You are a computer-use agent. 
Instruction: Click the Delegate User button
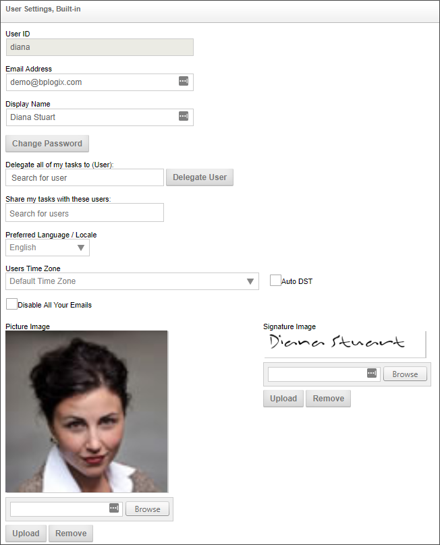pos(200,177)
